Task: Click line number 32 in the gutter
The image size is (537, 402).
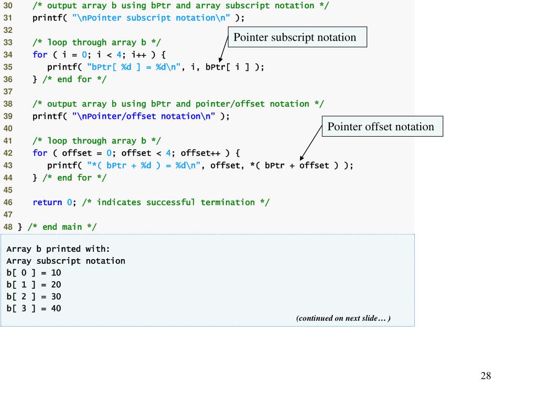Action: pos(8,30)
